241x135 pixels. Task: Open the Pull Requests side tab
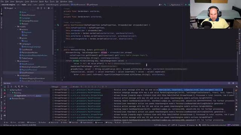(x=2, y=23)
